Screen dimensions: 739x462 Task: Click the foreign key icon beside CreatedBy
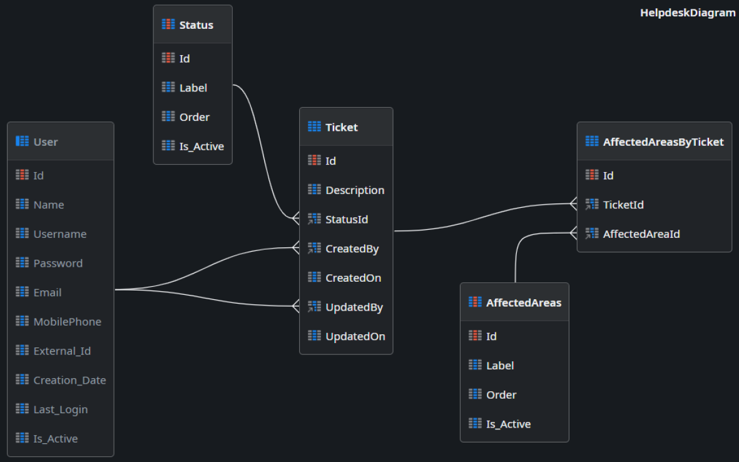click(313, 248)
